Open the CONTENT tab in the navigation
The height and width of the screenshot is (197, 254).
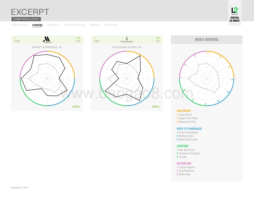click(95, 25)
